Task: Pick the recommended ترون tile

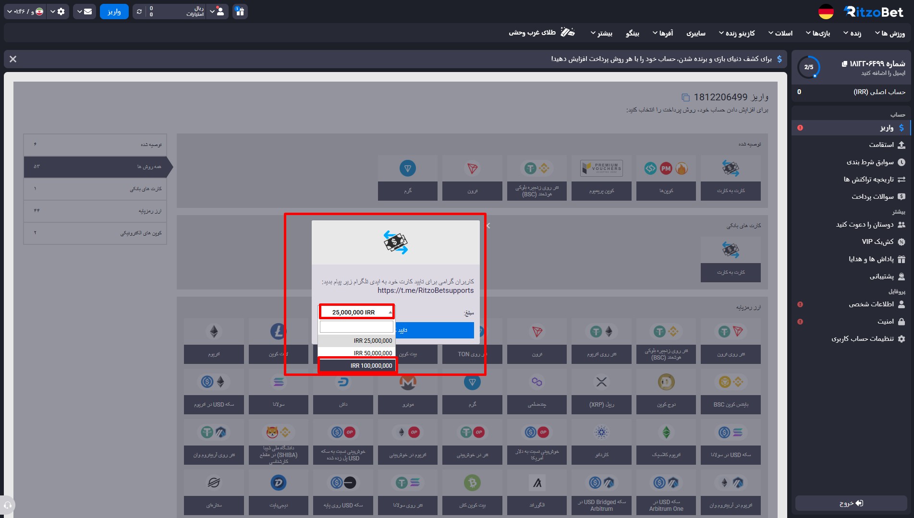Action: [472, 178]
